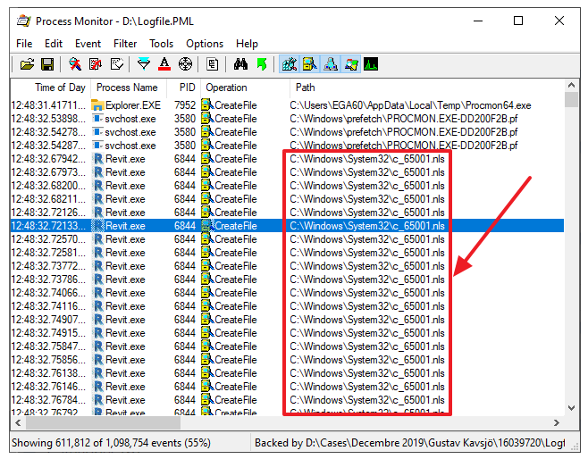Toggle Show Profiling Events graph icon
The image size is (588, 459).
coord(370,64)
